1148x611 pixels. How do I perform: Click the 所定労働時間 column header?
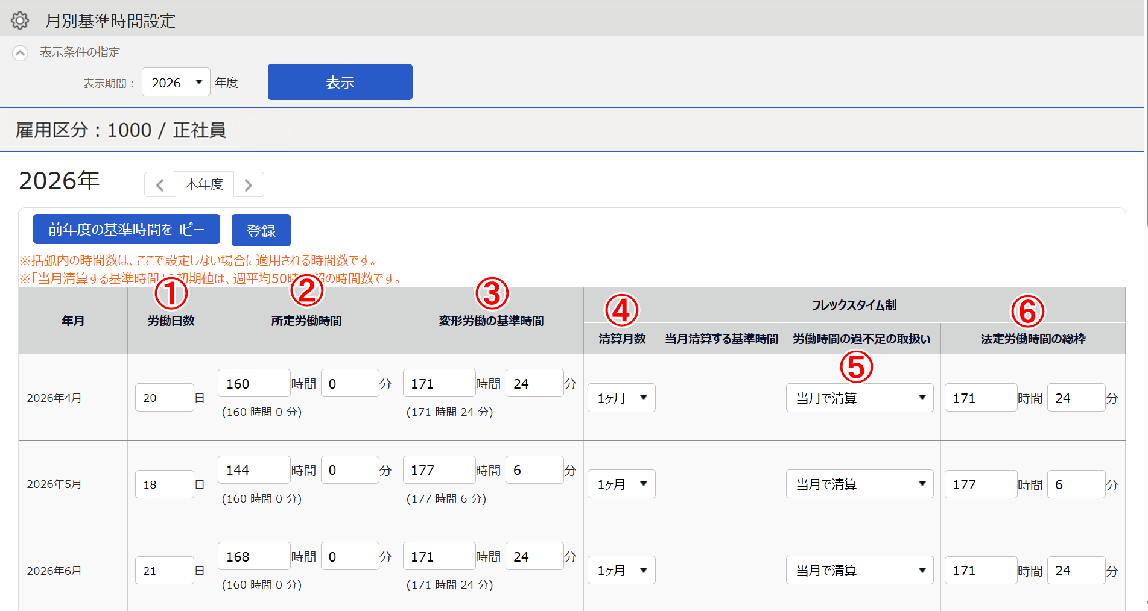point(306,321)
